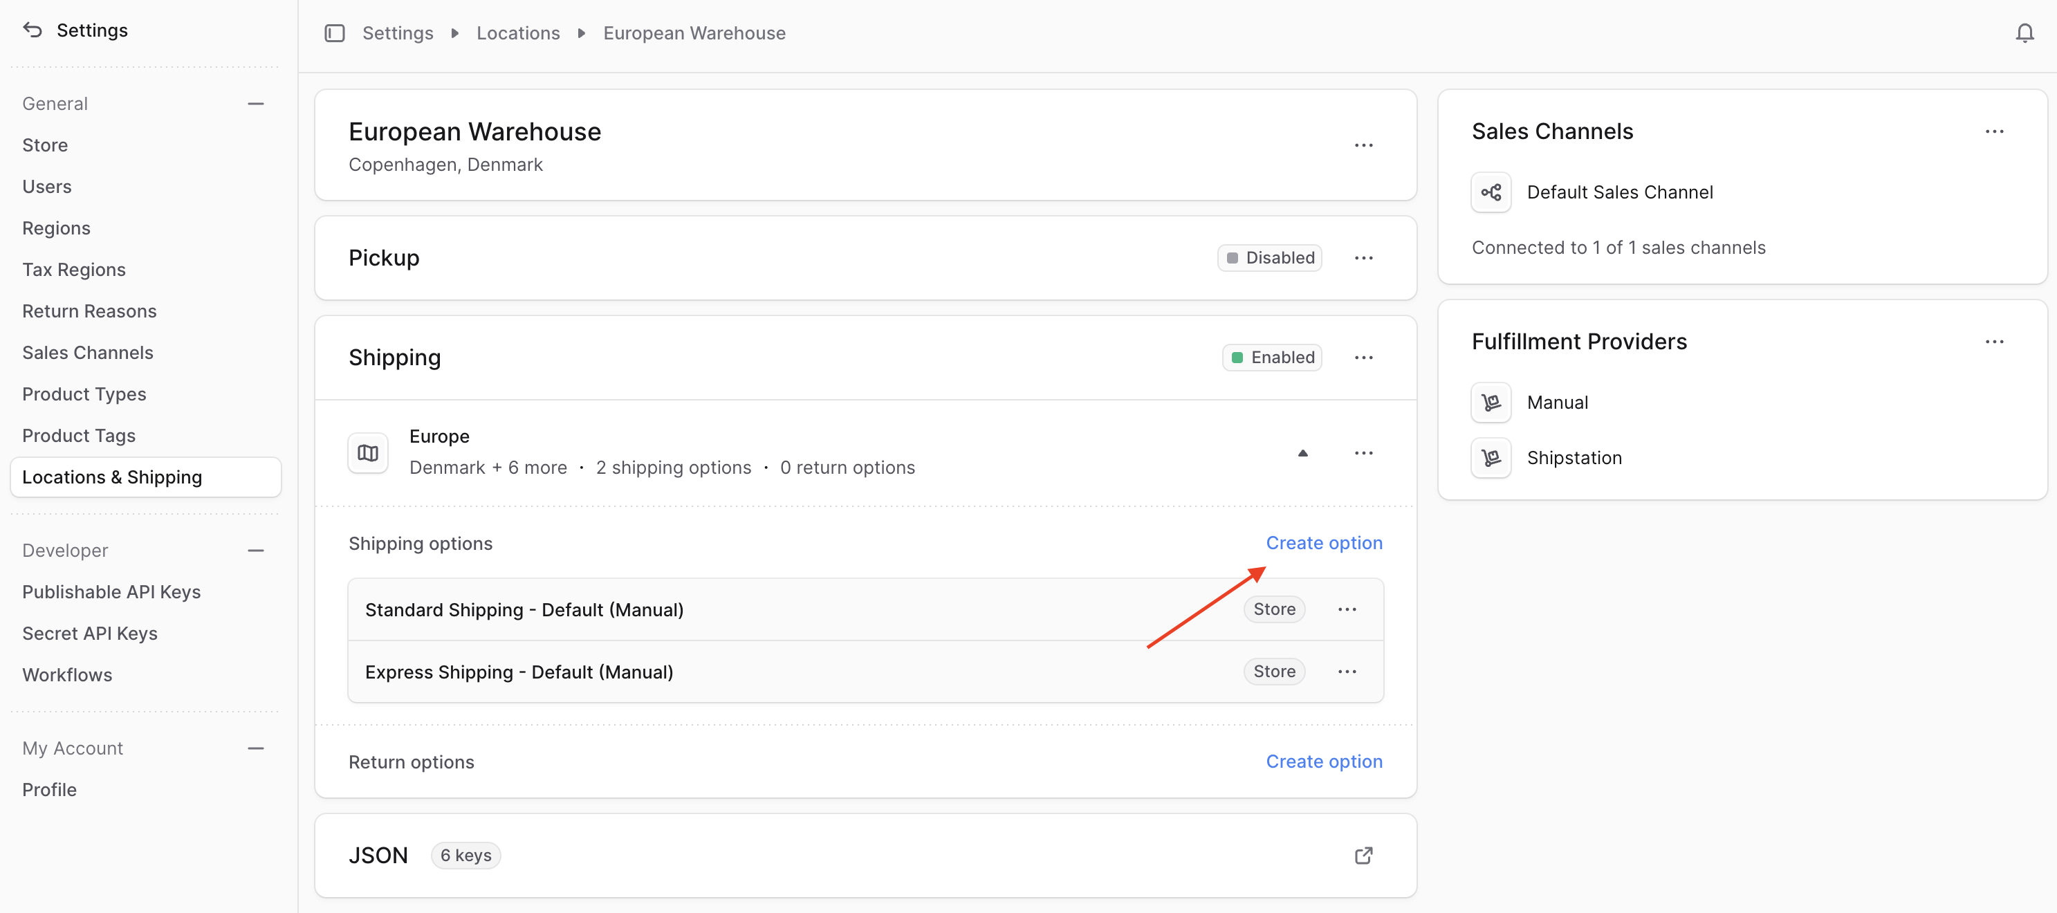The height and width of the screenshot is (913, 2057).
Task: Click the Enabled badge on Shipping
Action: [x=1271, y=357]
